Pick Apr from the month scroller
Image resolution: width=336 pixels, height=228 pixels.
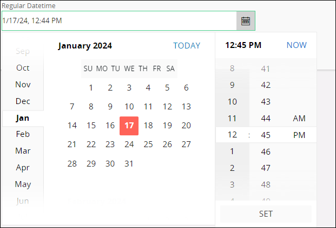click(x=23, y=168)
